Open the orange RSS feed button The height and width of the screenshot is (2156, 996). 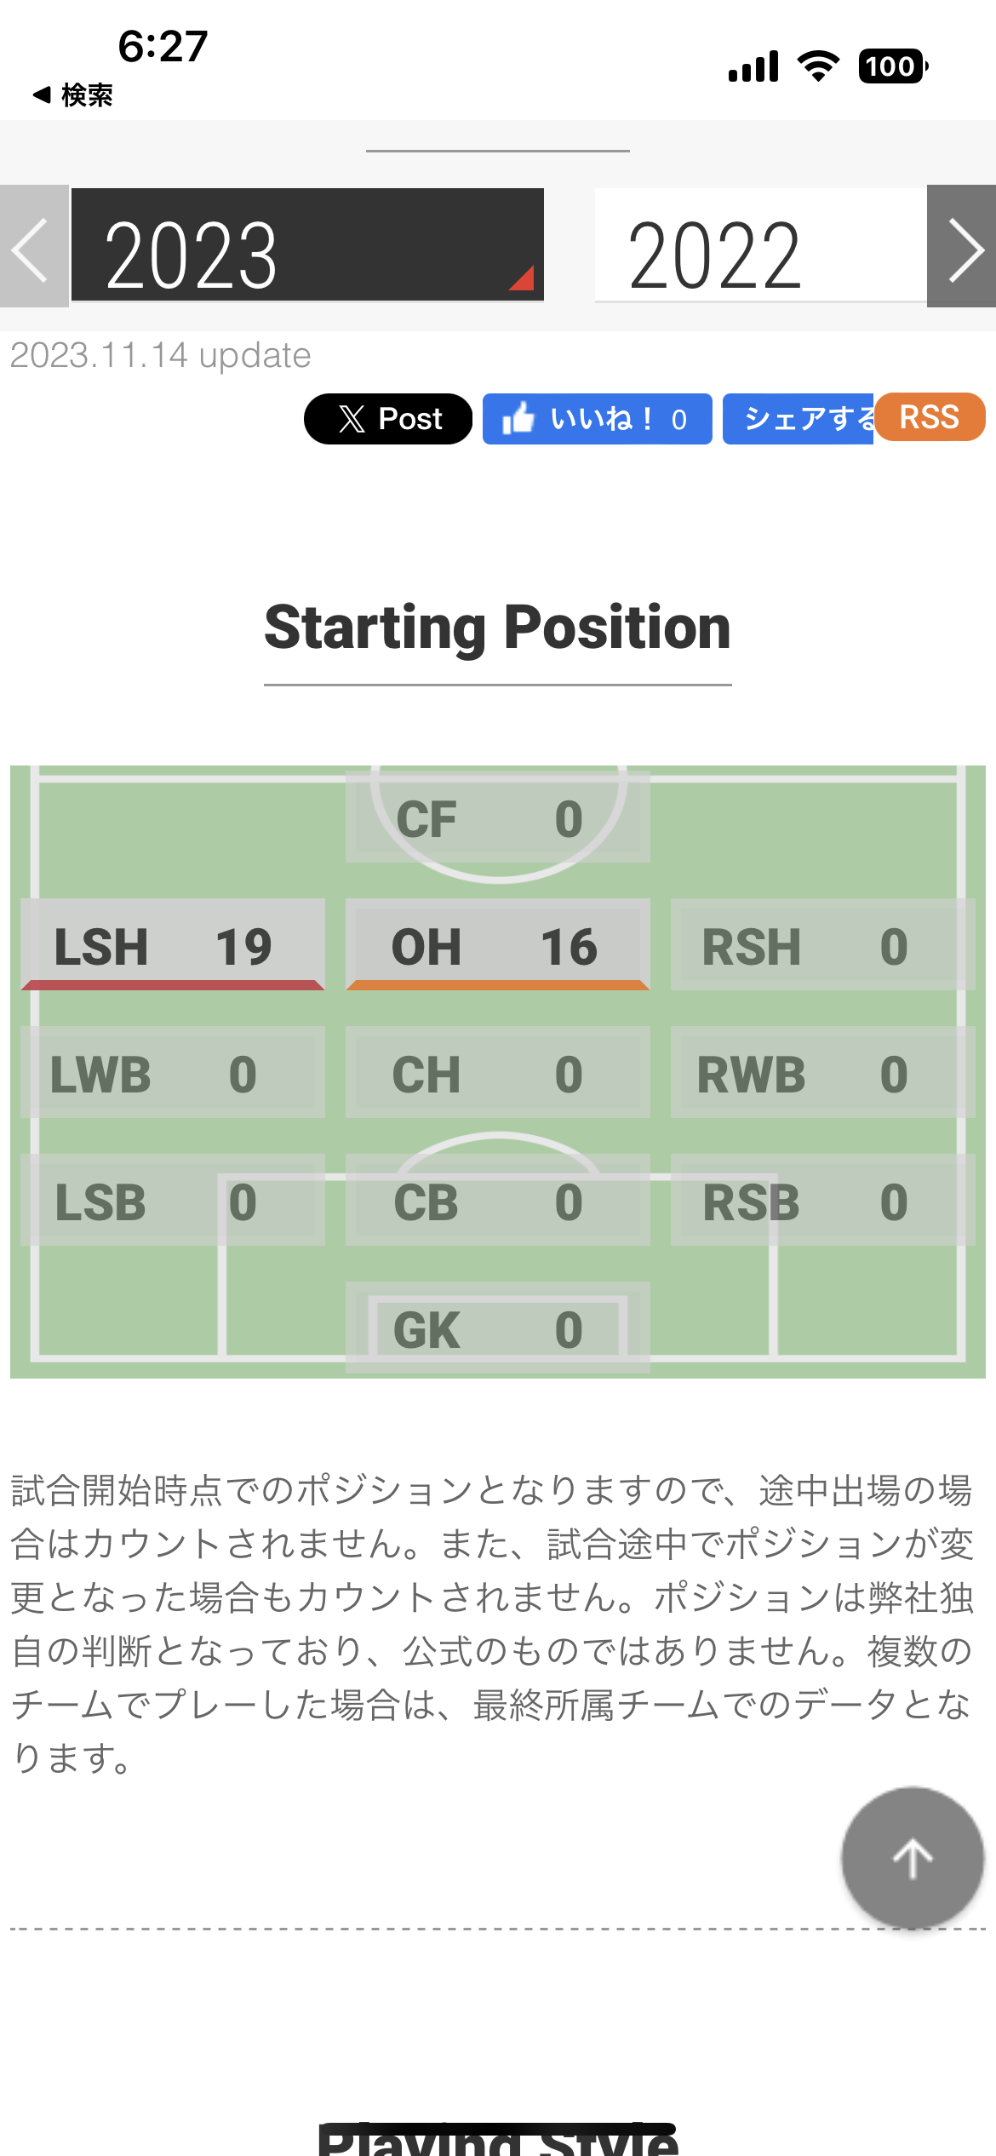click(x=930, y=417)
